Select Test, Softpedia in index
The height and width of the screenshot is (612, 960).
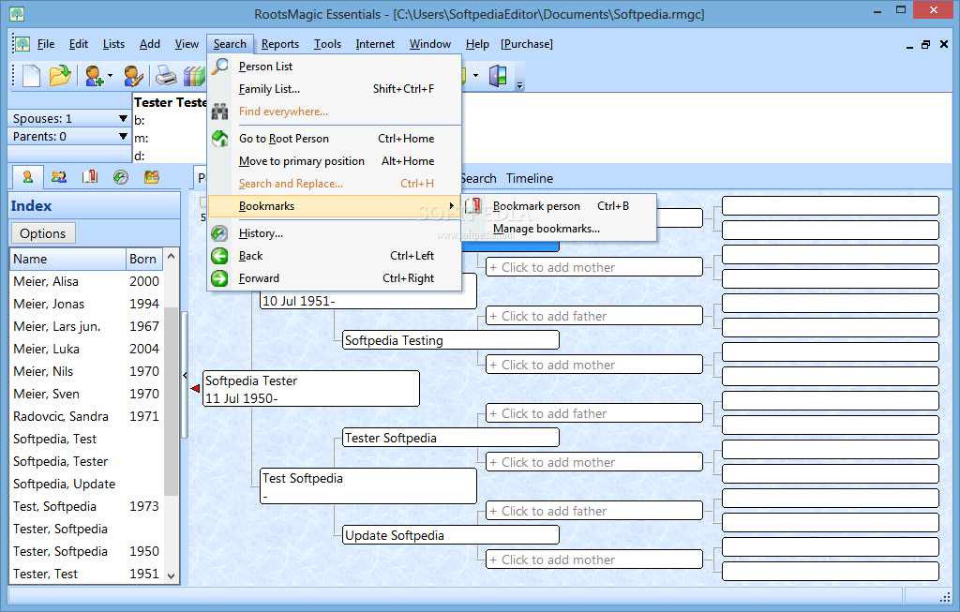87,506
